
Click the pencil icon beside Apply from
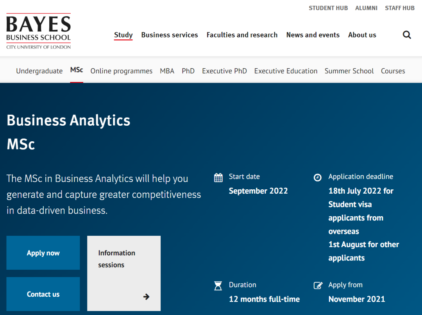[318, 285]
